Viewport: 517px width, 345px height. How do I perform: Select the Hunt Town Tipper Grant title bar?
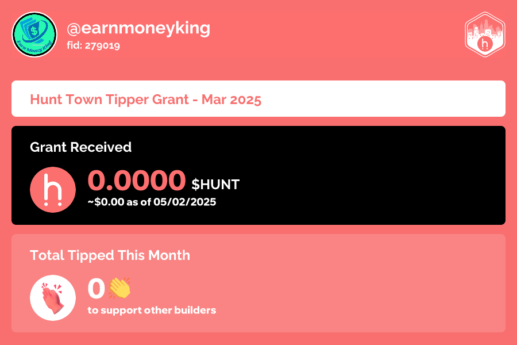(258, 99)
